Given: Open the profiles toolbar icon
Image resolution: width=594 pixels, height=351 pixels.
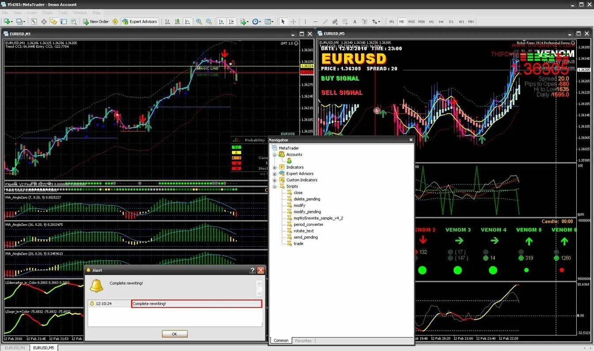Looking at the screenshot, I should click(20, 22).
